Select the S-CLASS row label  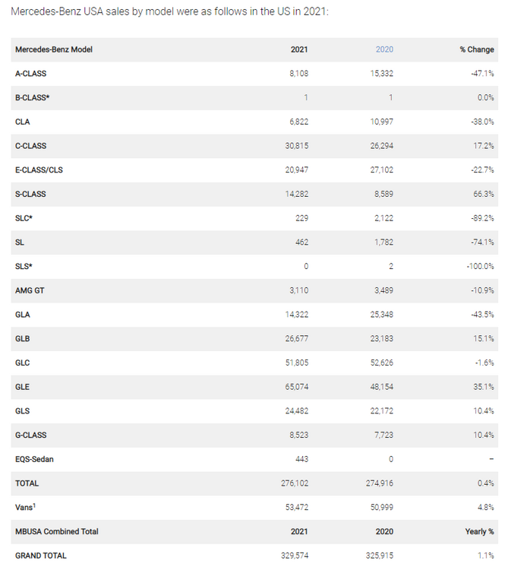(30, 194)
